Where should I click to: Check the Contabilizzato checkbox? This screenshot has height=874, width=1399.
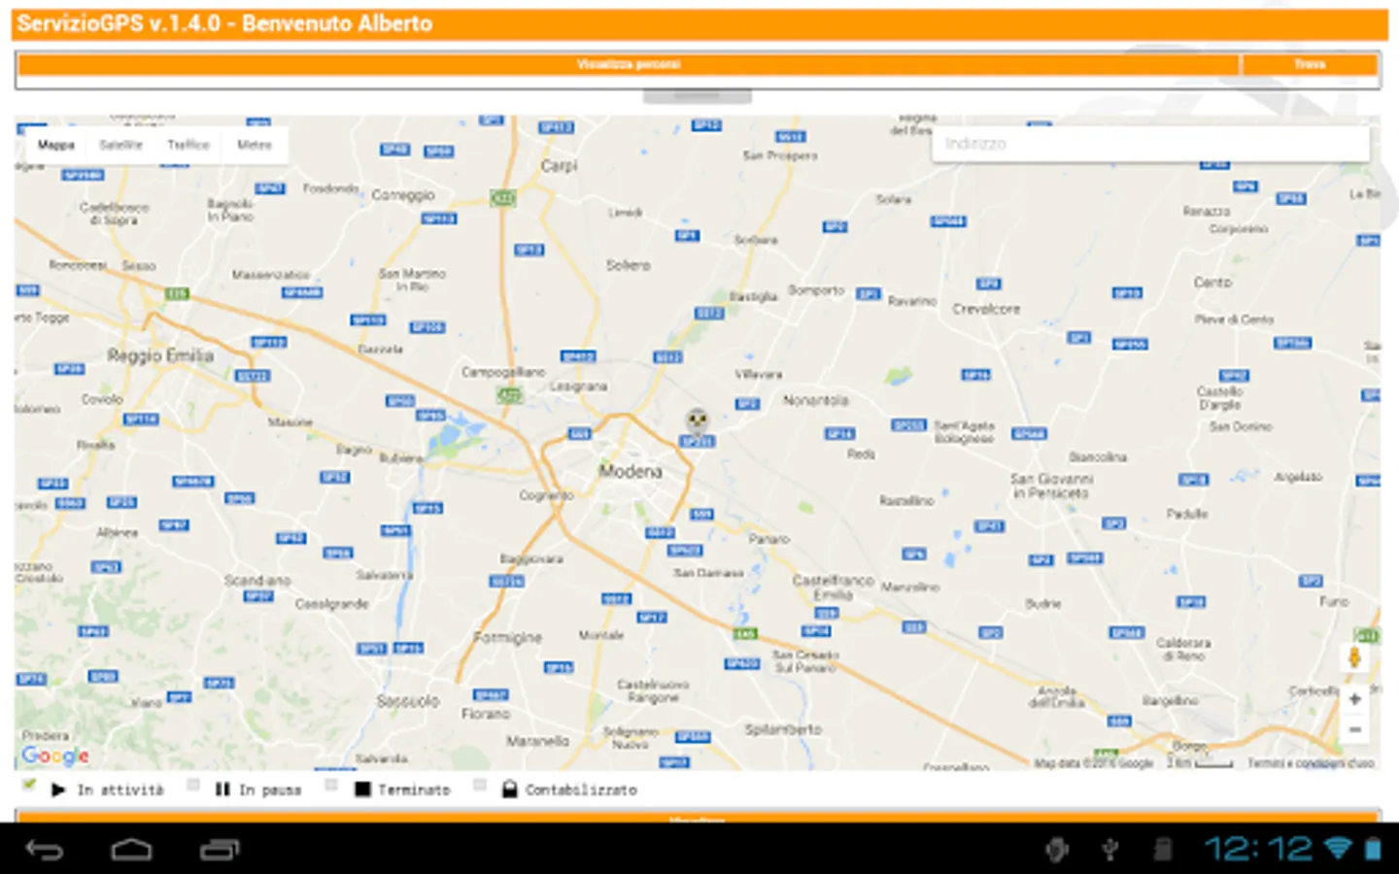[x=479, y=785]
